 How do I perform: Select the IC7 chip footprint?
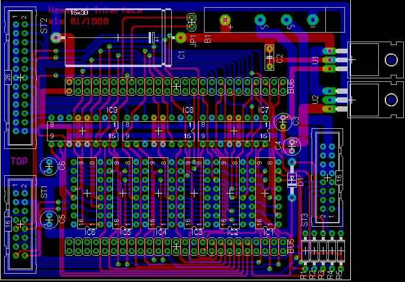tap(234, 131)
